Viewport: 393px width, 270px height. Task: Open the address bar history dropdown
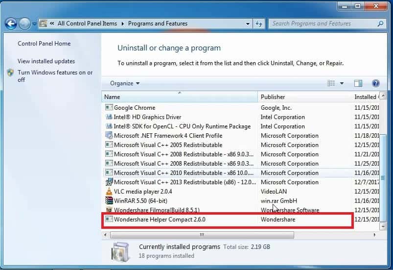coord(248,24)
